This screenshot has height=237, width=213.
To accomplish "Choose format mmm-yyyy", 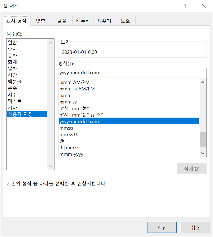I will tap(129, 154).
